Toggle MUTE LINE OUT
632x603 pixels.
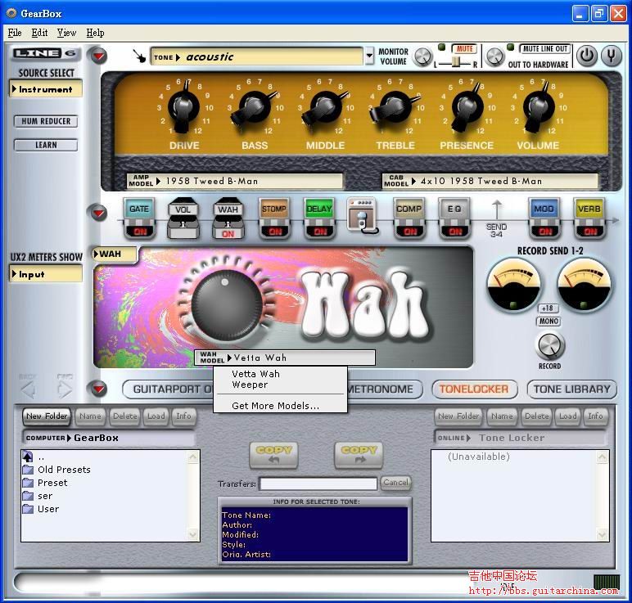544,49
